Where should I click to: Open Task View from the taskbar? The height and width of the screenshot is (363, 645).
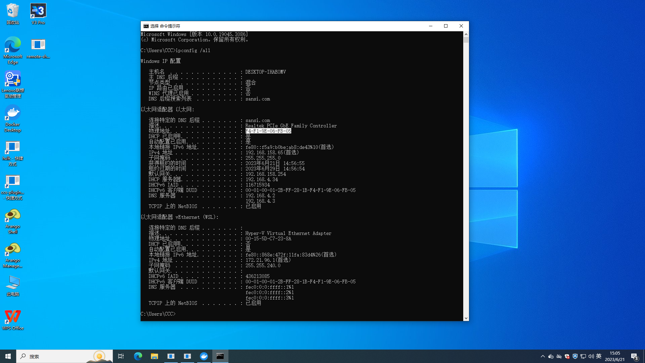tap(121, 356)
